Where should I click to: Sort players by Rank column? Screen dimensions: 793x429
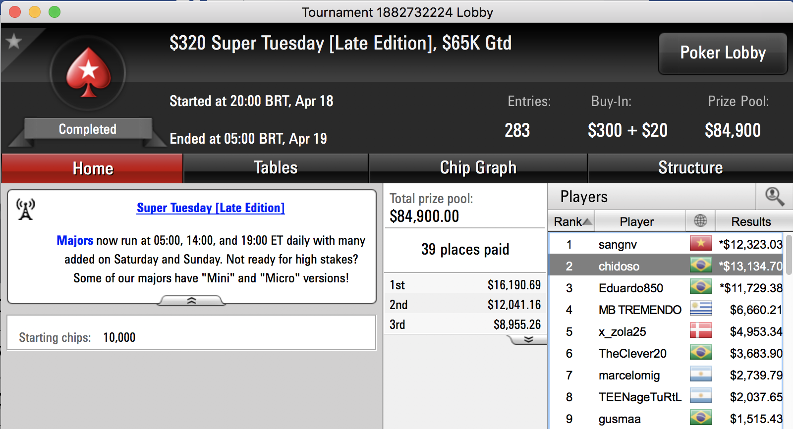click(572, 221)
